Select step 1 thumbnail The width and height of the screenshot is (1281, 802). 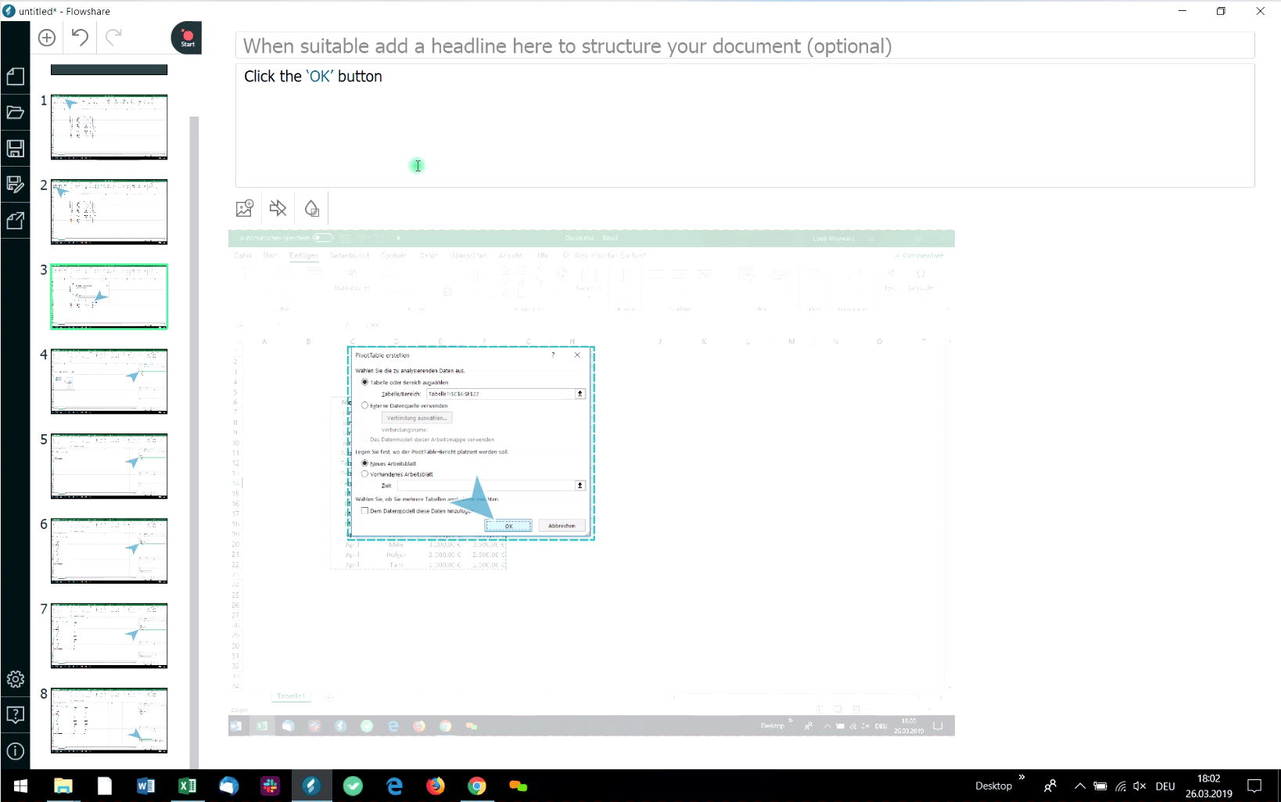coord(109,127)
